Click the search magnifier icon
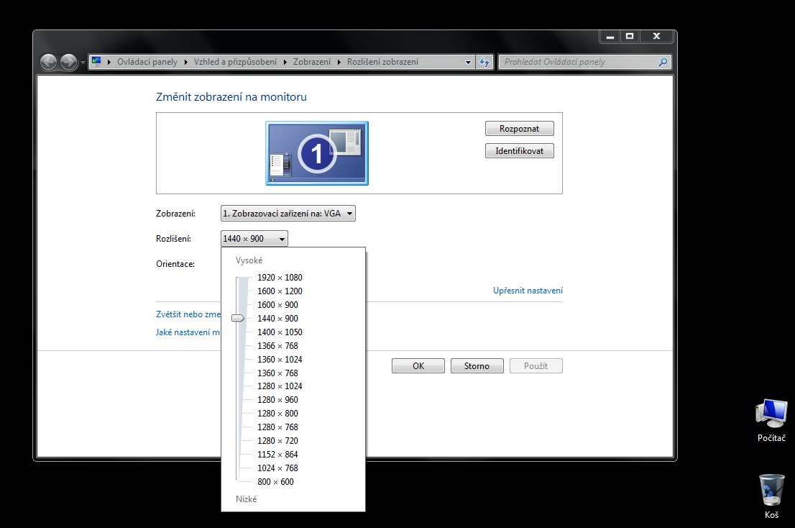Image resolution: width=795 pixels, height=528 pixels. (663, 62)
